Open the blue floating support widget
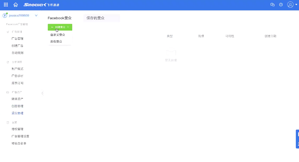Viewport: 299px width, 162px height. pyautogui.click(x=297, y=139)
